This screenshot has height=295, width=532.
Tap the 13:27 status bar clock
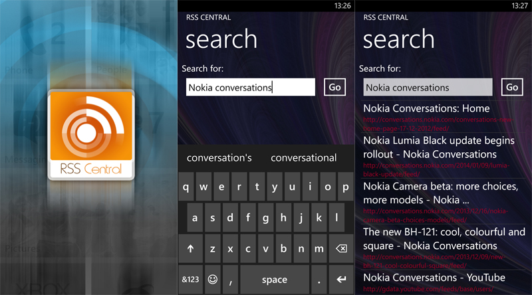(520, 6)
